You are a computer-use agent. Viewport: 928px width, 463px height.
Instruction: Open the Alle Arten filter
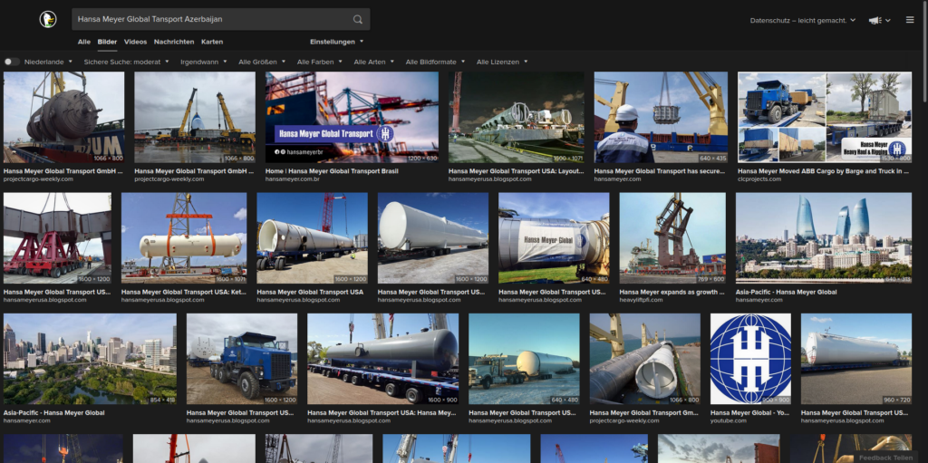(x=374, y=62)
